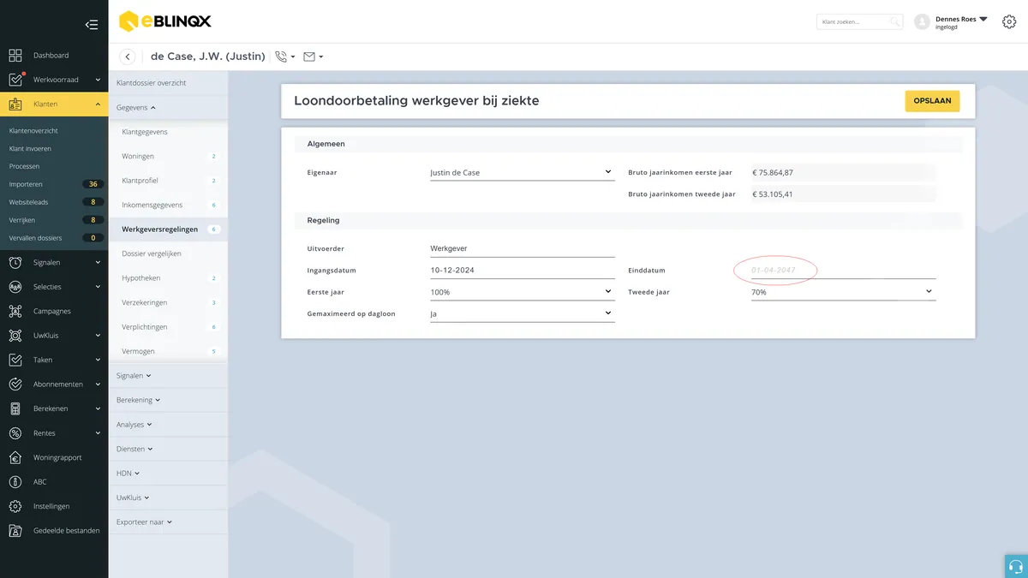Open the Berekenen calculator icon

click(x=15, y=408)
